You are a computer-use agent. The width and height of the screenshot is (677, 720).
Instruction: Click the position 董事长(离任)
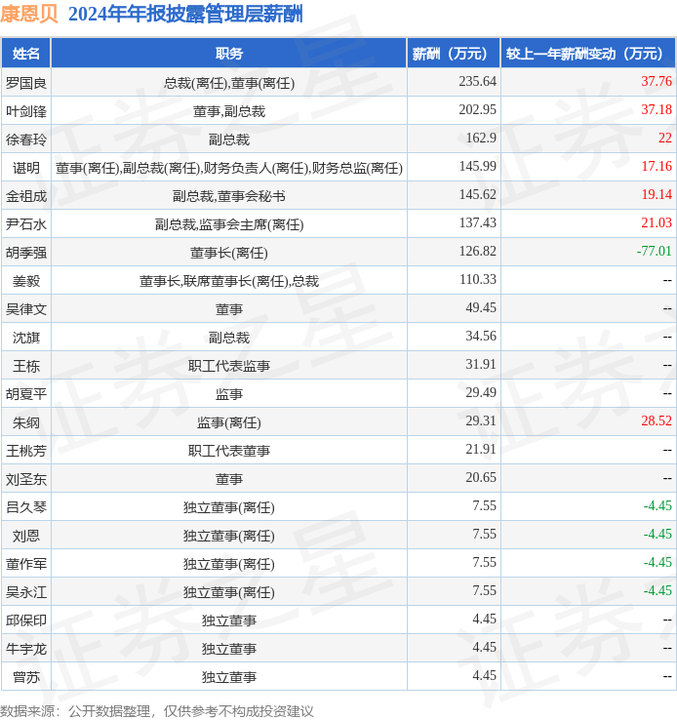point(229,253)
